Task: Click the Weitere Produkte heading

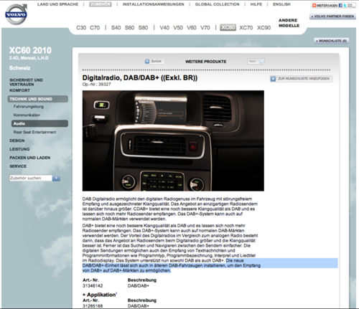Action: (205, 62)
